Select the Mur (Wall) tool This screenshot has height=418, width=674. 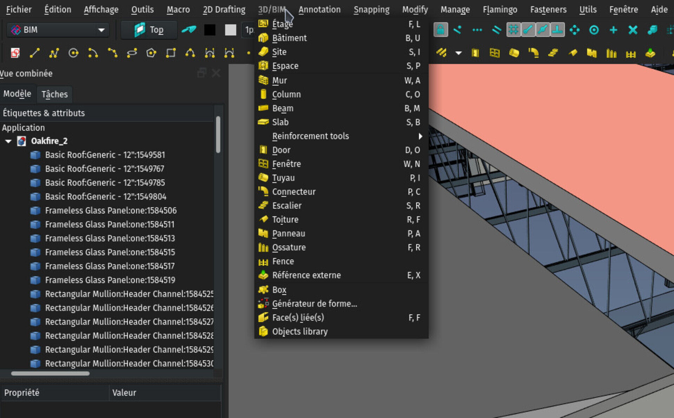279,80
